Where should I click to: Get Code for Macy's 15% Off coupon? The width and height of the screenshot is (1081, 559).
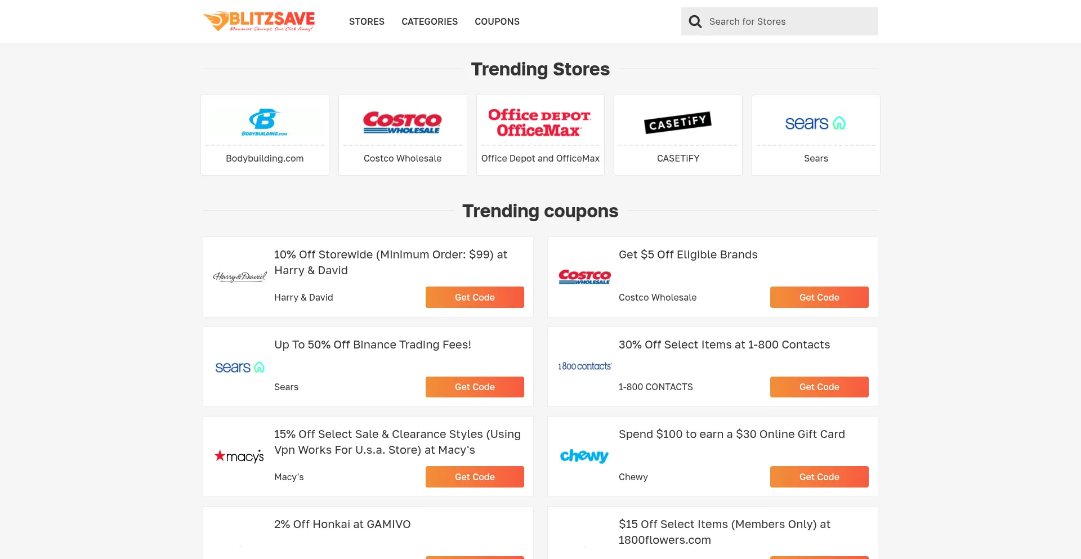(475, 477)
